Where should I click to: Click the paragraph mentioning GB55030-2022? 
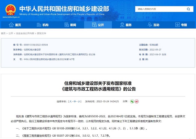coord(98,119)
